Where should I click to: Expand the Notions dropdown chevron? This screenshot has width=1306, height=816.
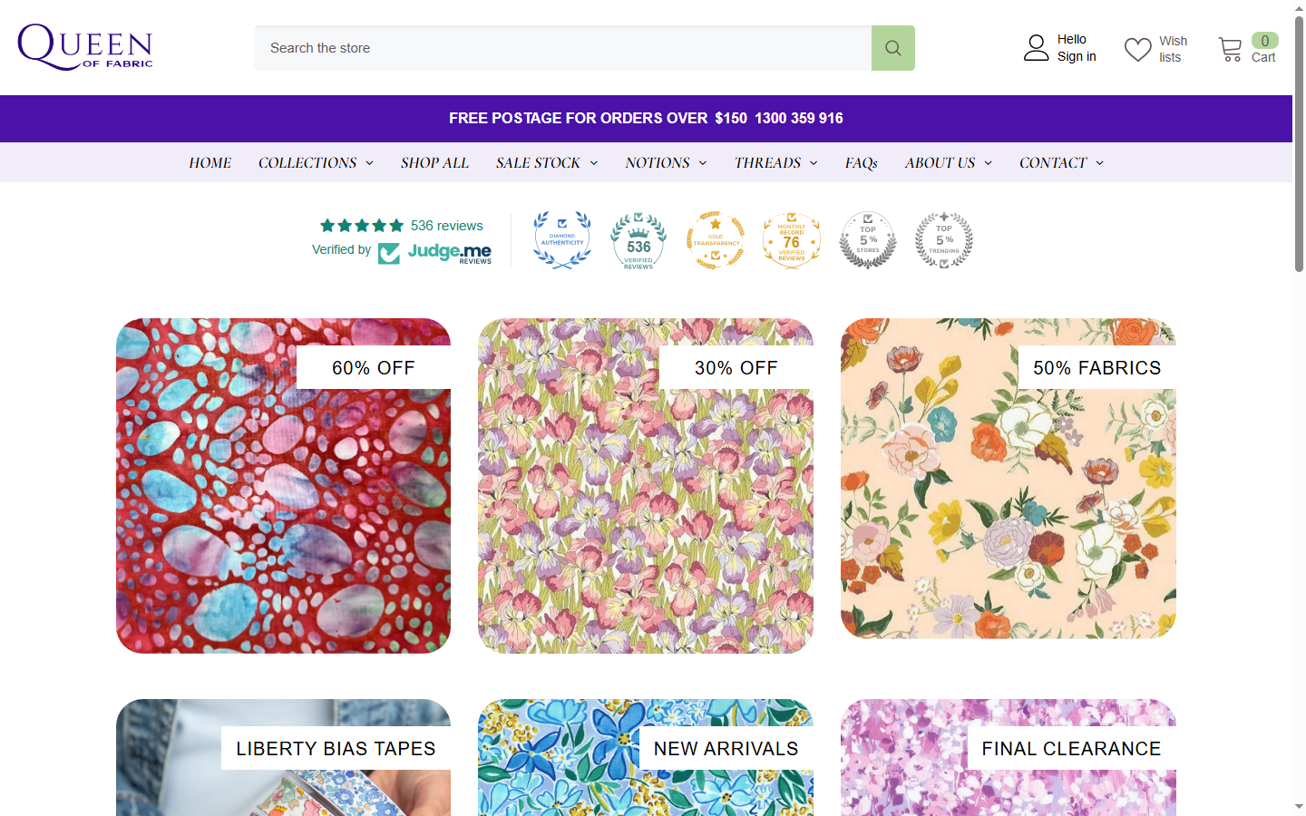[x=703, y=163]
